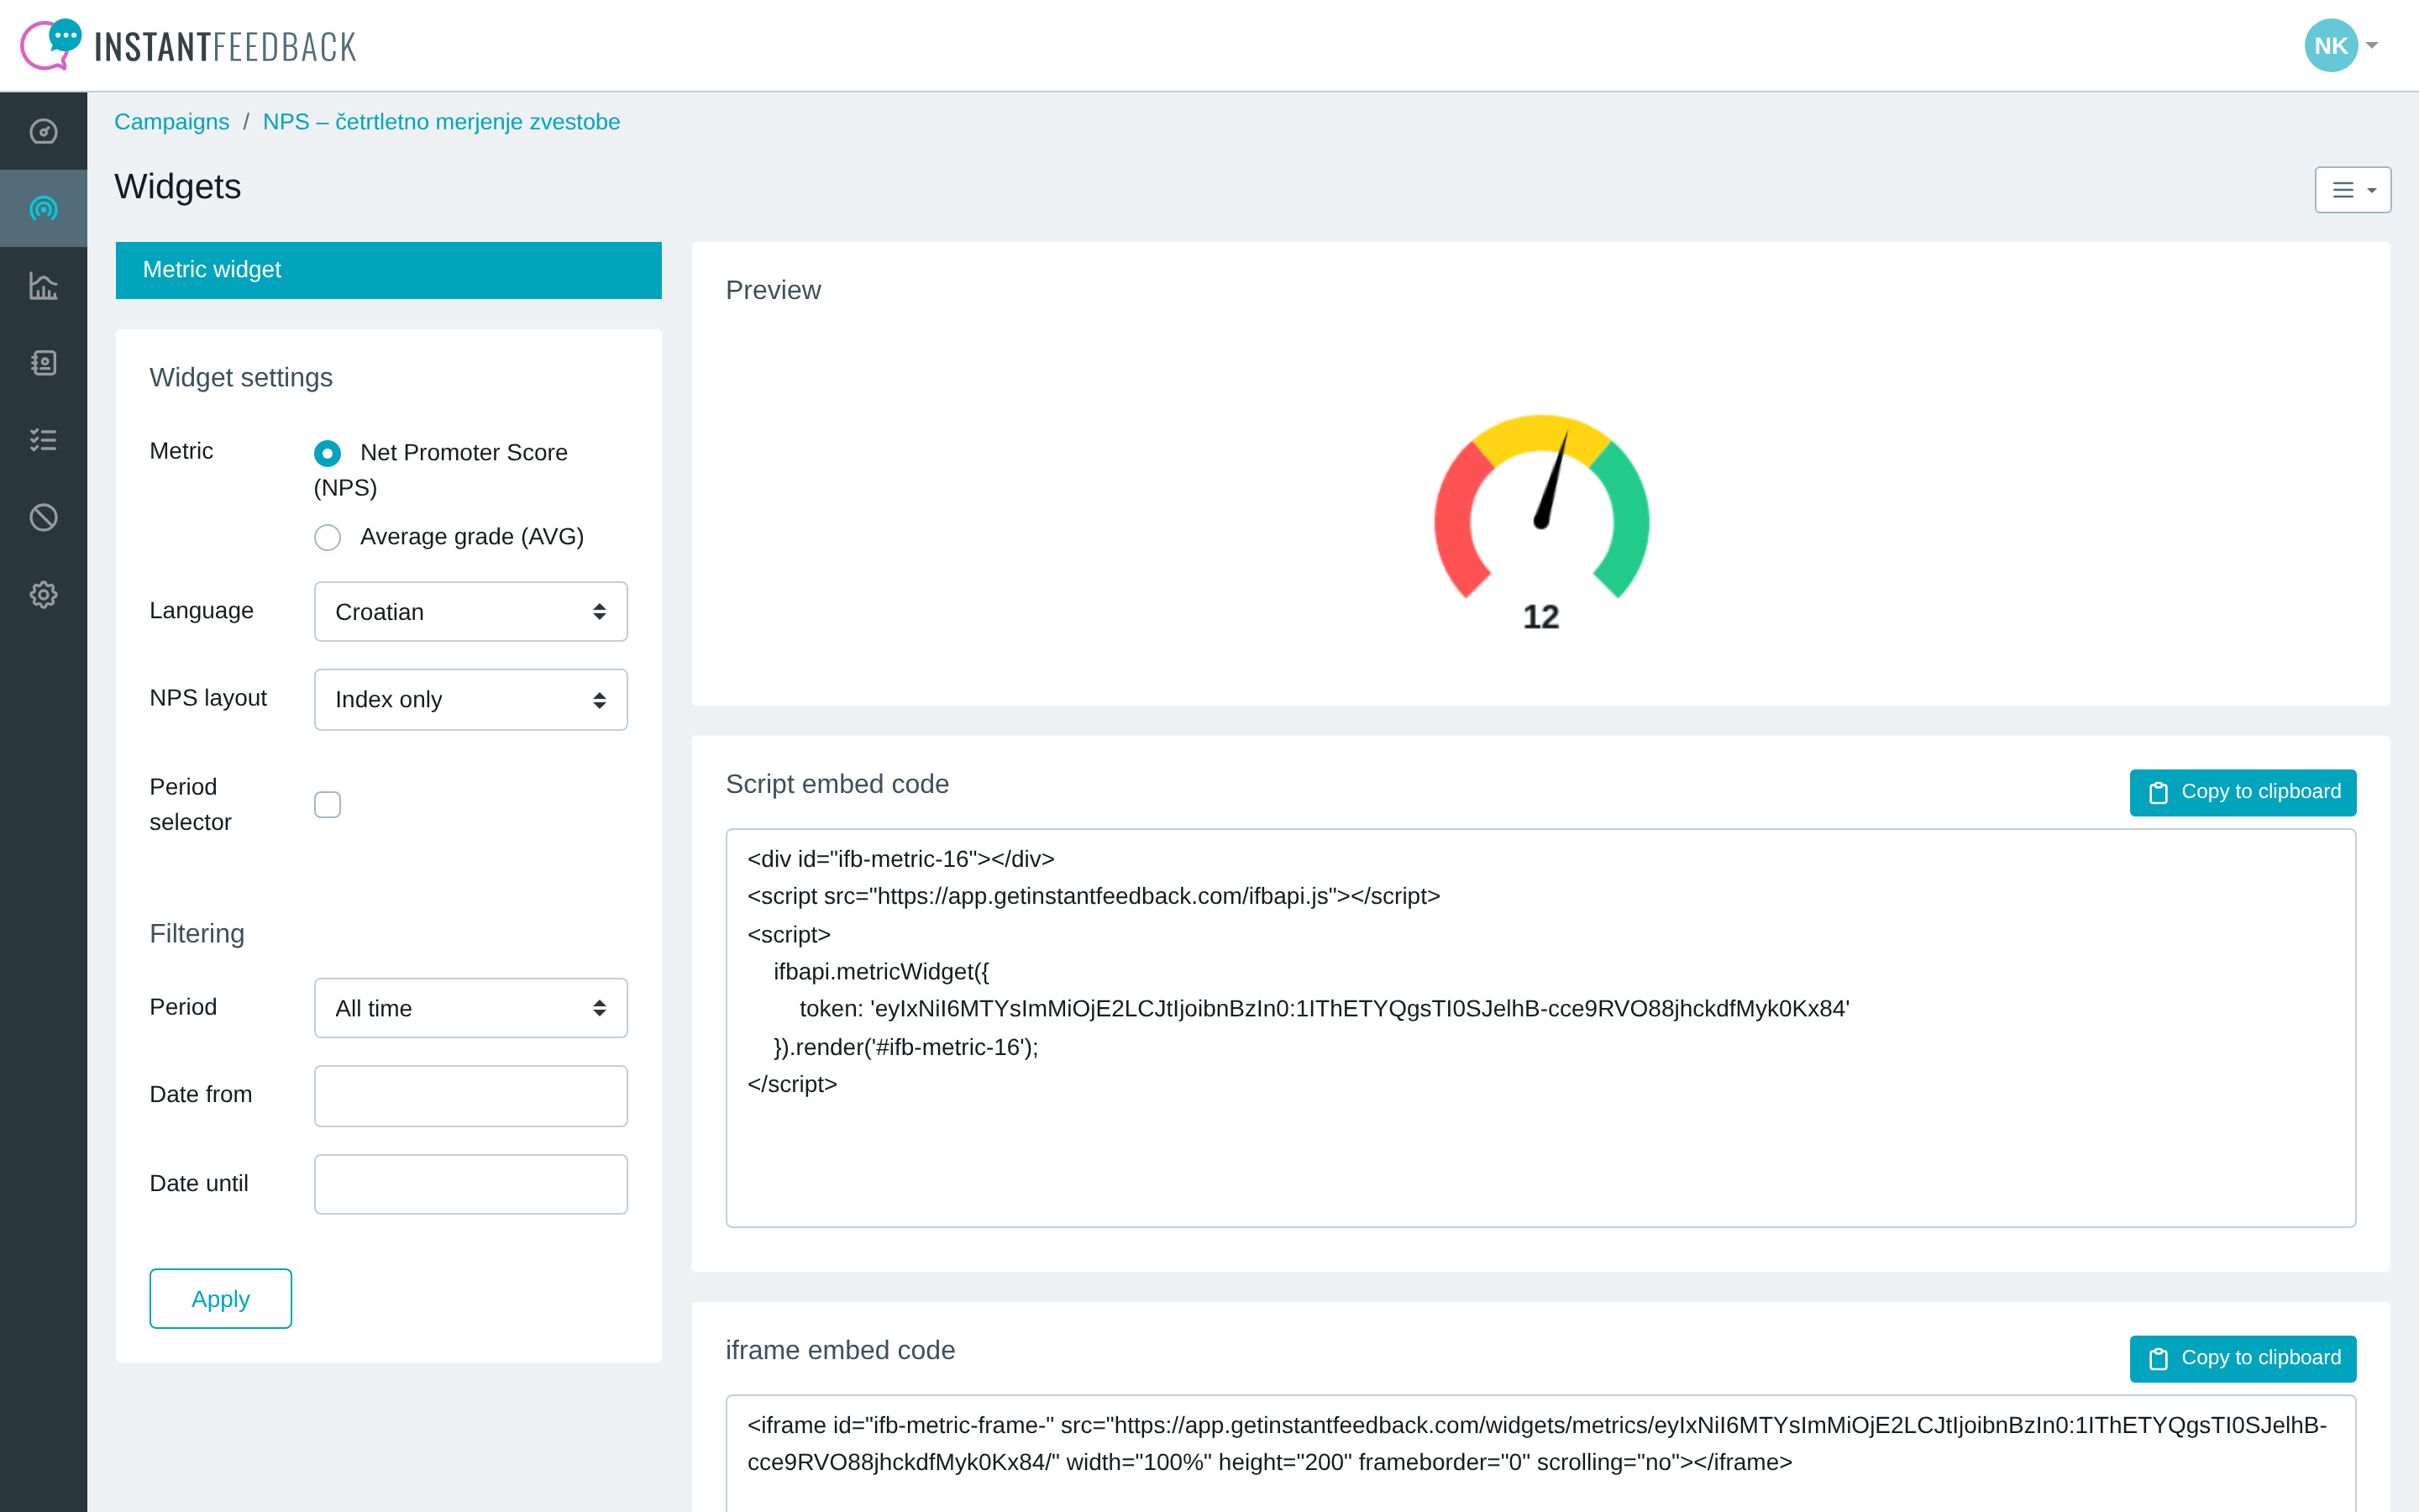The width and height of the screenshot is (2419, 1512).
Task: Open the analytics chart sidebar icon
Action: coord(43,286)
